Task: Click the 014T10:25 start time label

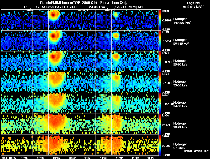Action: coord(9,158)
